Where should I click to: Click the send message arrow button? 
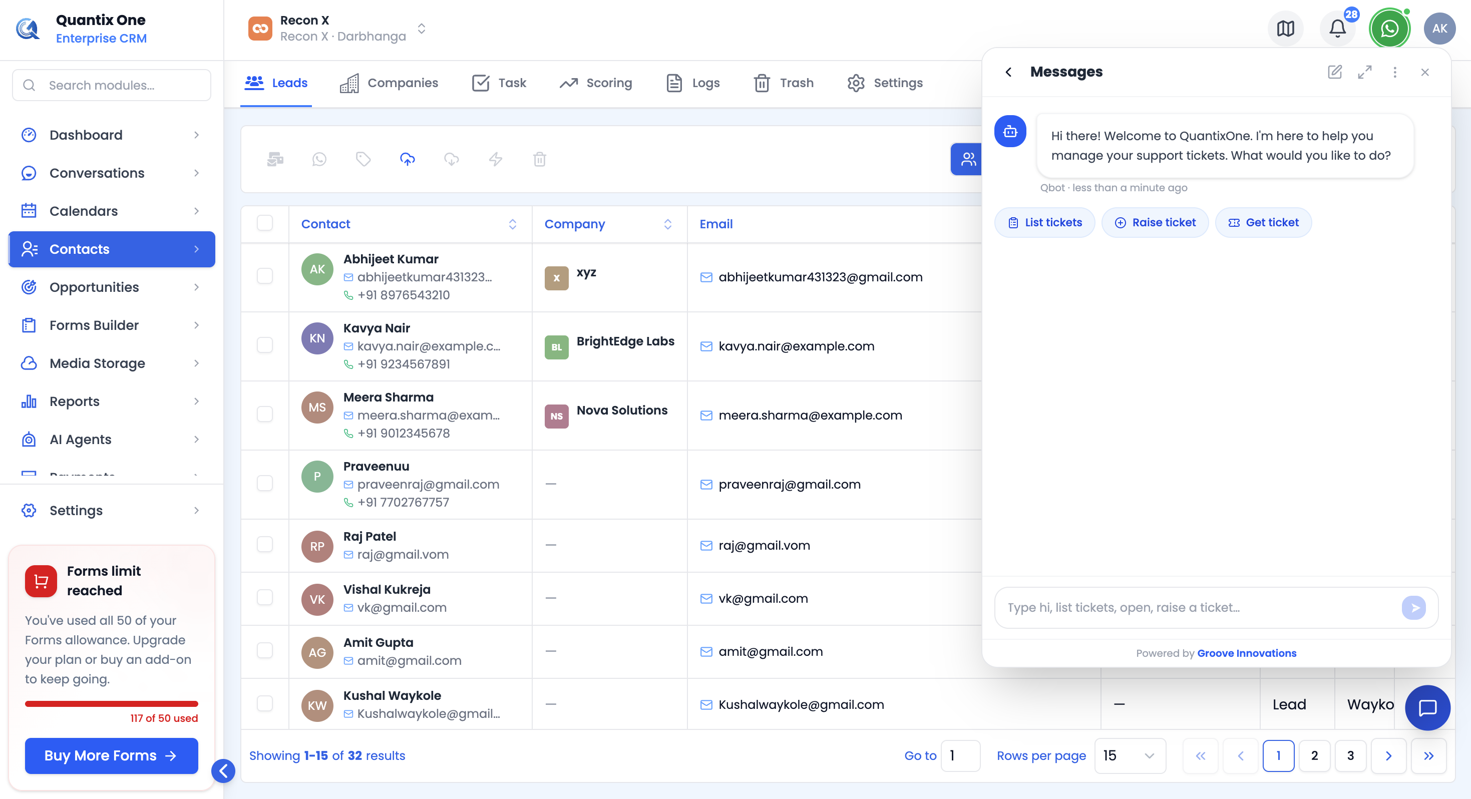click(1413, 608)
